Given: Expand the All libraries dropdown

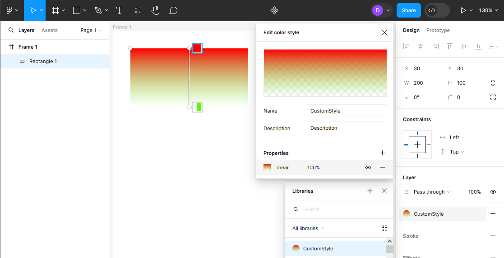Looking at the screenshot, I should (x=308, y=228).
